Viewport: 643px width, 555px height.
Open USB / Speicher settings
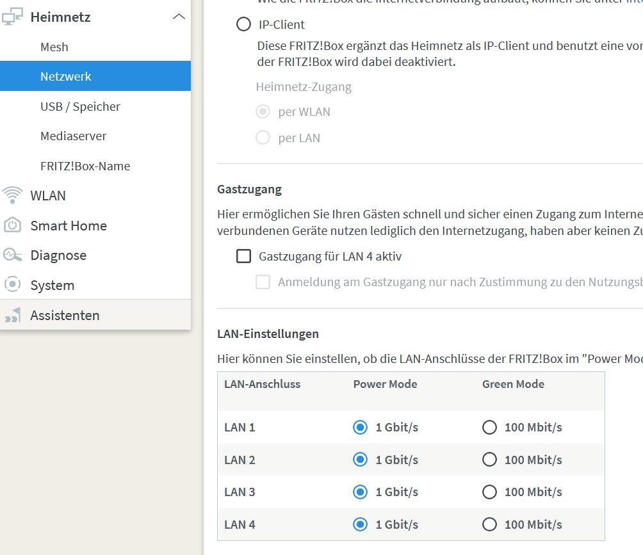80,106
